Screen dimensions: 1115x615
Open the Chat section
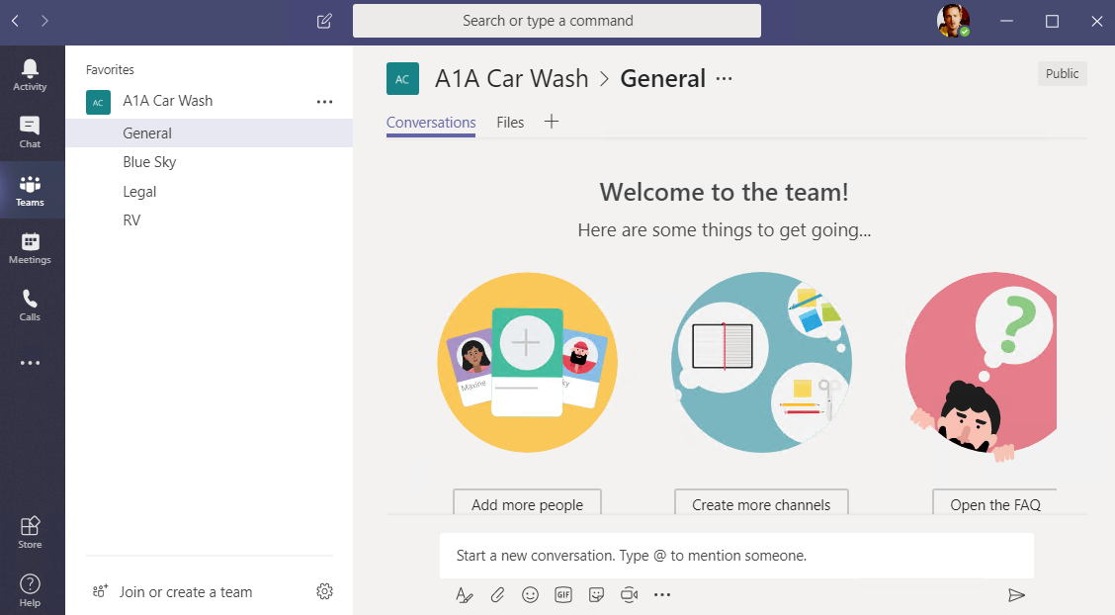pyautogui.click(x=30, y=132)
